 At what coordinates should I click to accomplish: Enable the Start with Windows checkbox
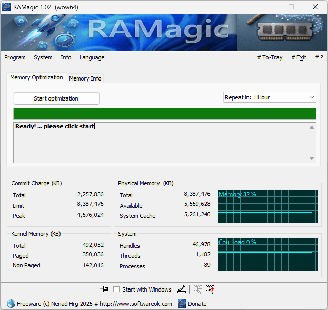tap(116, 289)
